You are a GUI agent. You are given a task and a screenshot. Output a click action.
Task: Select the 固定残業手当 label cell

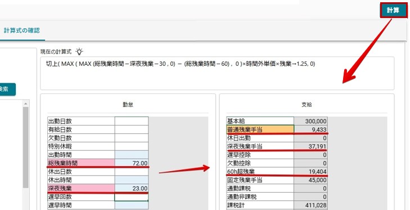point(260,180)
